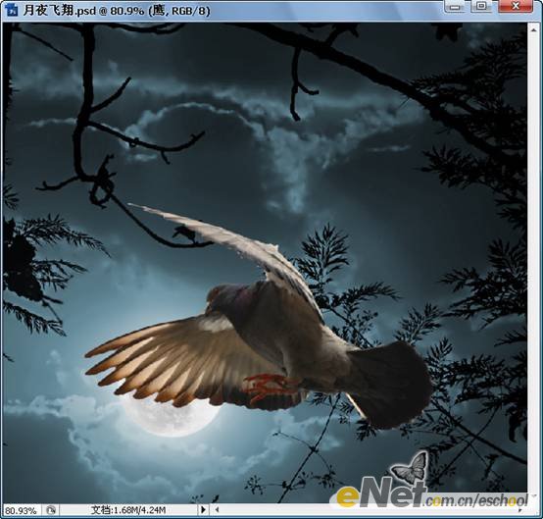Image resolution: width=543 pixels, height=519 pixels.
Task: Click the title text 月夜飞翔.psd @ 80.9%
Action: pos(83,11)
